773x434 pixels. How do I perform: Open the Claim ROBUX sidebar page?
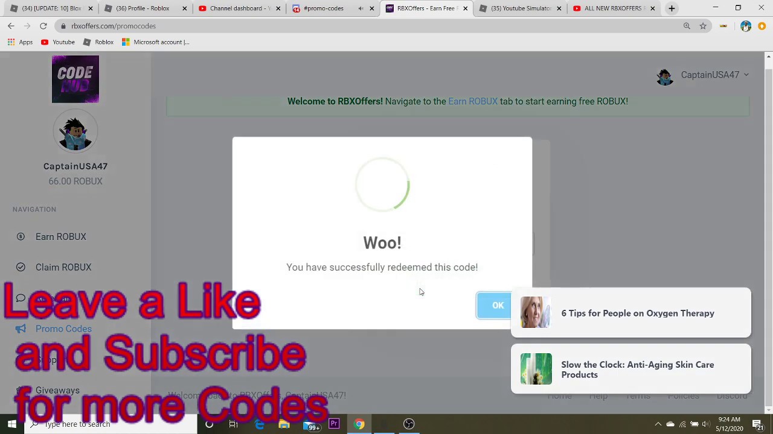[63, 267]
